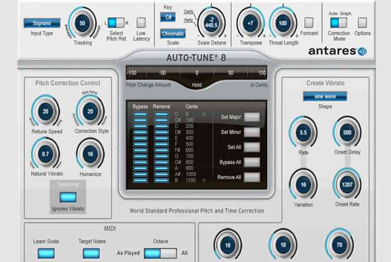
Task: Toggle Remove for note A
Action: (x=161, y=168)
